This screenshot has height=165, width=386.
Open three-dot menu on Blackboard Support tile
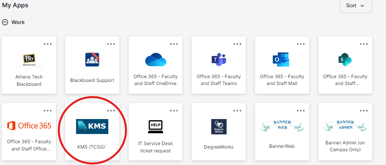tap(111, 44)
